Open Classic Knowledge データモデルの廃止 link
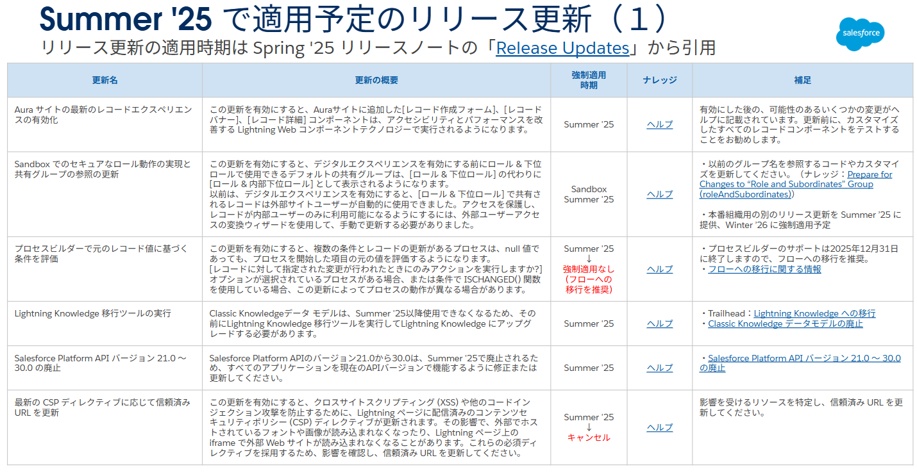Screen dimensions: 917x476 (x=785, y=324)
